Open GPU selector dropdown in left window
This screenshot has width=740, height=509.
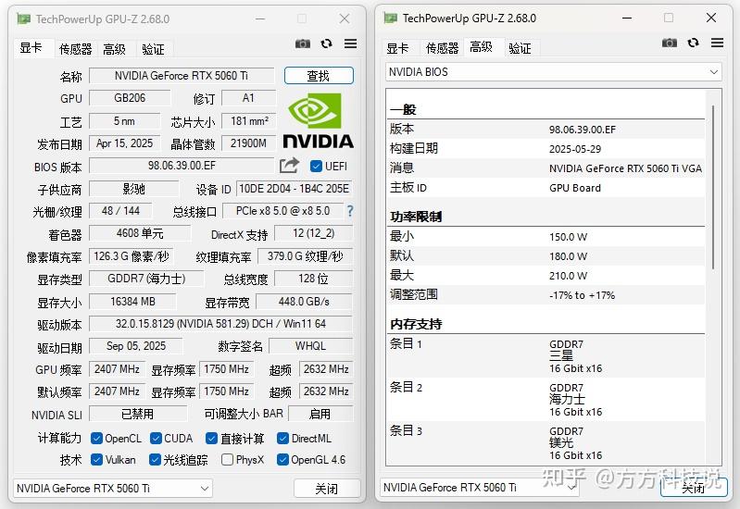113,489
